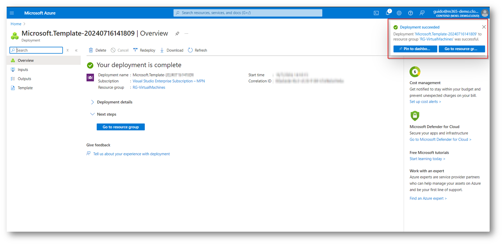This screenshot has width=503, height=245.
Task: Click the user account avatar
Action: coord(485,13)
